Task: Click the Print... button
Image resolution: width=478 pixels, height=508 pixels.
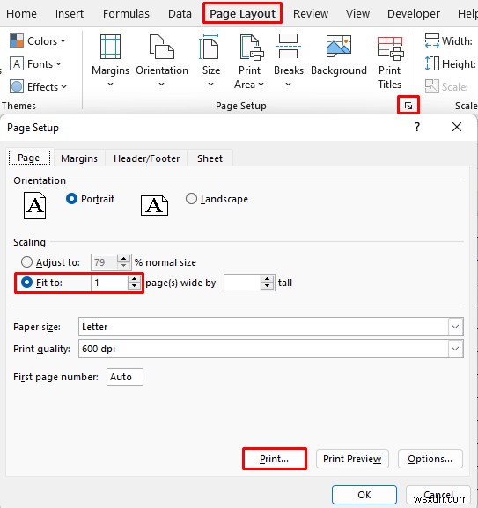Action: 274,459
